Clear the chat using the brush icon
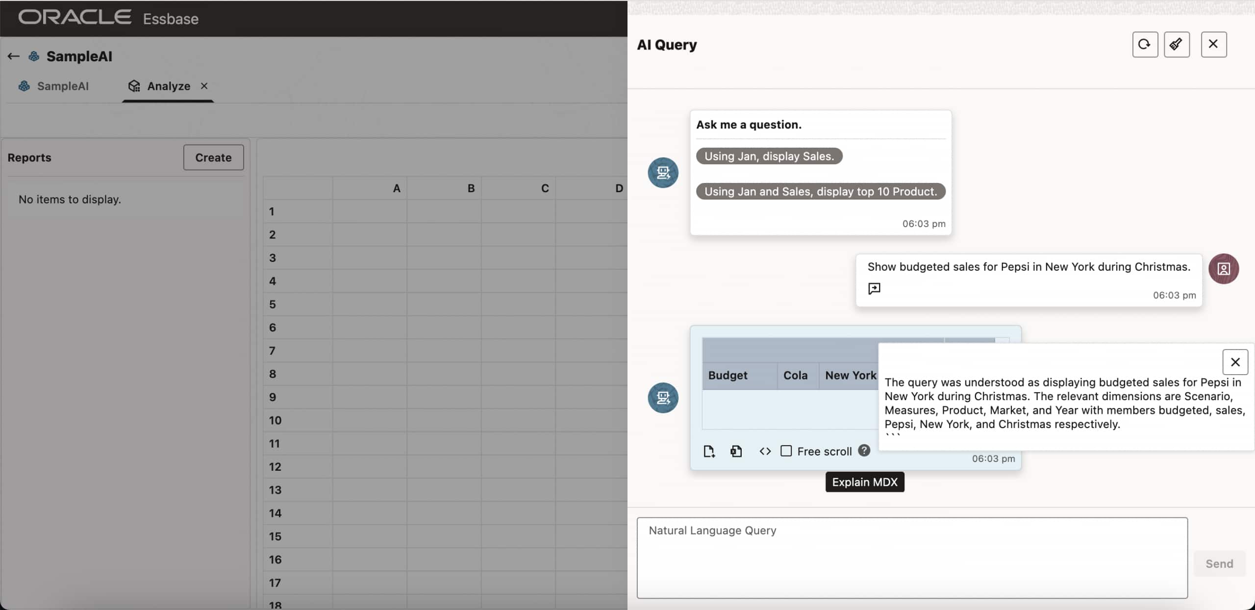The width and height of the screenshot is (1255, 610). coord(1177,44)
